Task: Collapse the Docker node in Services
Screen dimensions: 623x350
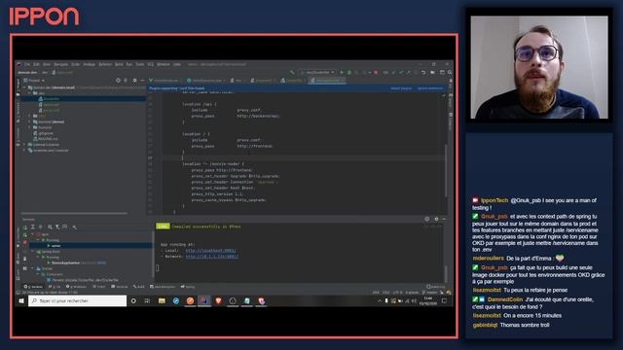Action: 33,268
